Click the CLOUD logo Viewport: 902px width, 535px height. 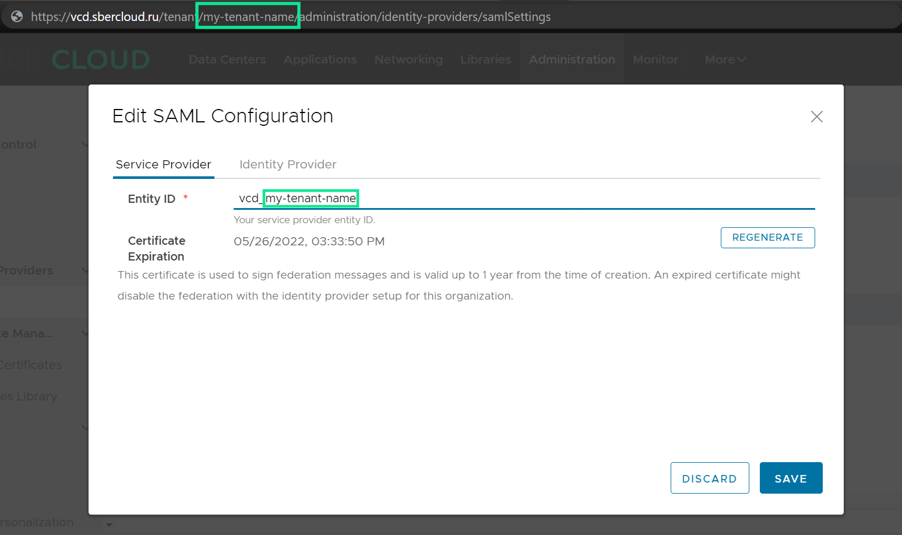pos(100,59)
